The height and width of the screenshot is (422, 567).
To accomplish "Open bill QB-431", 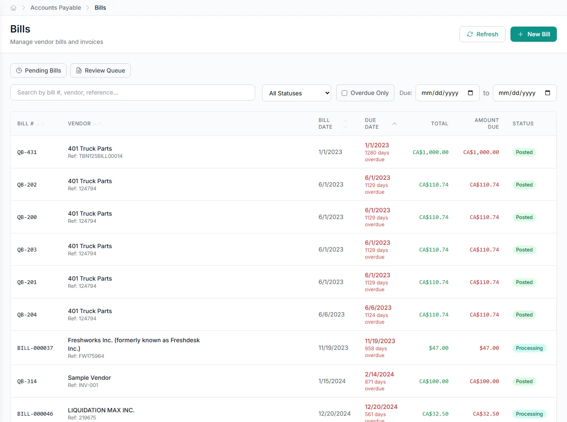I will [27, 152].
